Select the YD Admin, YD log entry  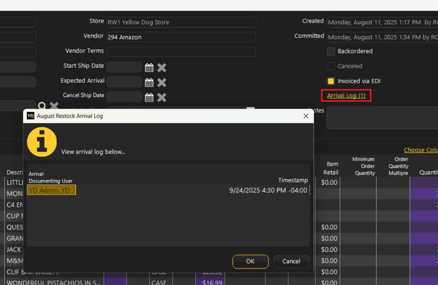pyautogui.click(x=51, y=190)
